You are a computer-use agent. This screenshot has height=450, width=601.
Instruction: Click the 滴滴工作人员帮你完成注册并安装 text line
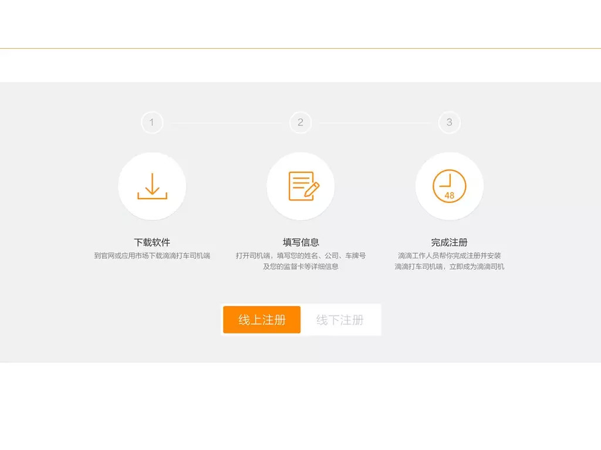449,255
